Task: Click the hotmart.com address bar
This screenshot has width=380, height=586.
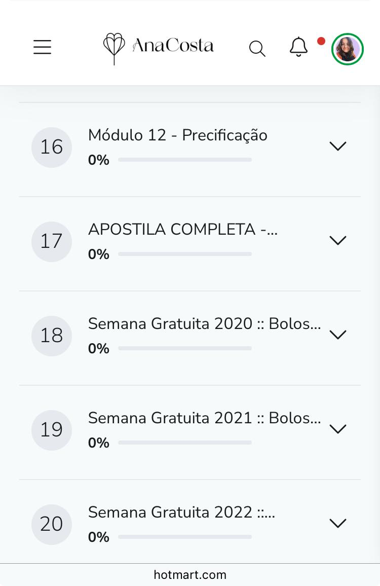Action: pyautogui.click(x=190, y=575)
